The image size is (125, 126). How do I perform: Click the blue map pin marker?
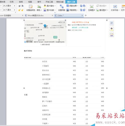pyautogui.click(x=45, y=26)
